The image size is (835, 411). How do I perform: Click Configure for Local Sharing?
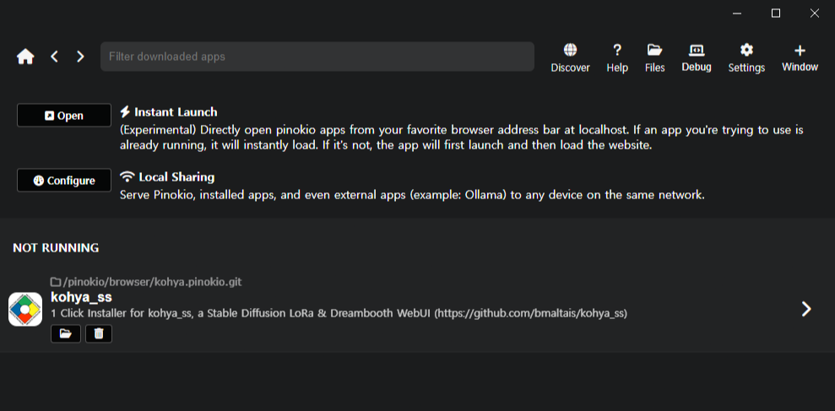(x=64, y=181)
